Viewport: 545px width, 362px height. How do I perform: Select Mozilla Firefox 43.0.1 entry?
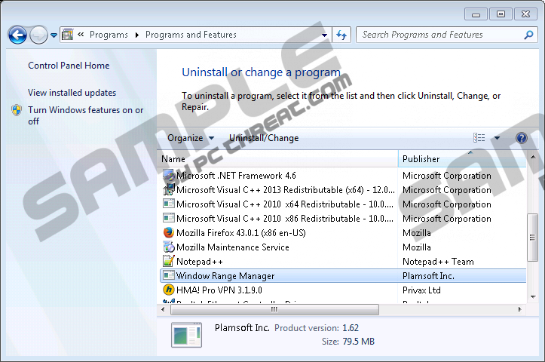pyautogui.click(x=241, y=232)
